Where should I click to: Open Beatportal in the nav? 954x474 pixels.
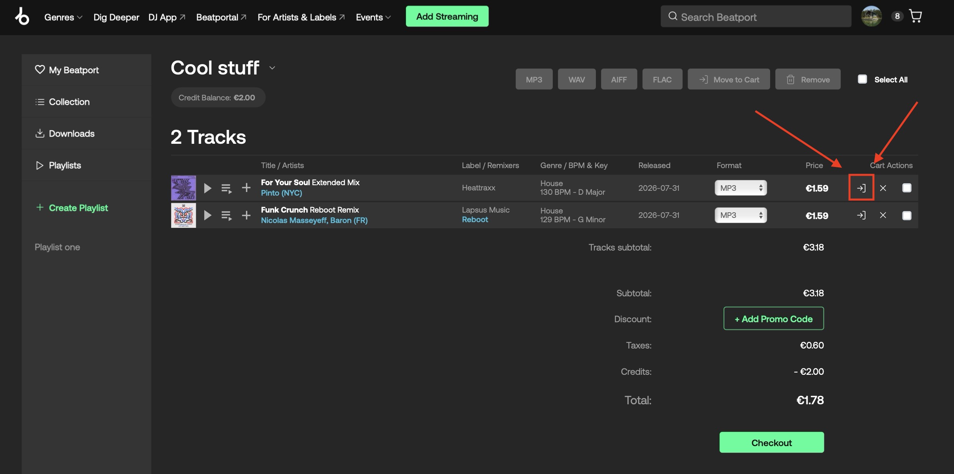click(221, 17)
